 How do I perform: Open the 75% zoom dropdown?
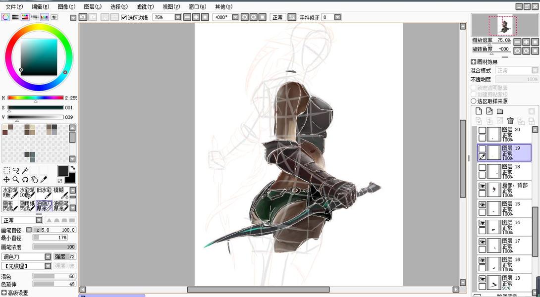click(x=178, y=17)
